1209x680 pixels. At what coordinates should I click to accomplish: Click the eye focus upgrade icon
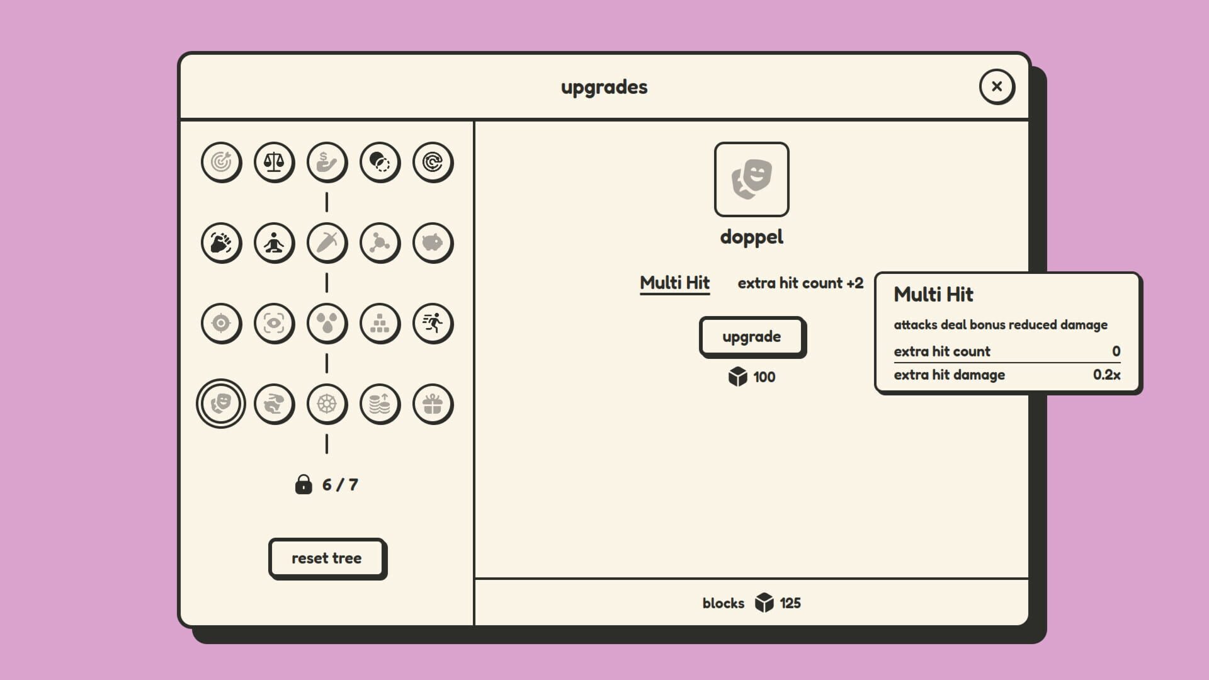[x=274, y=324]
